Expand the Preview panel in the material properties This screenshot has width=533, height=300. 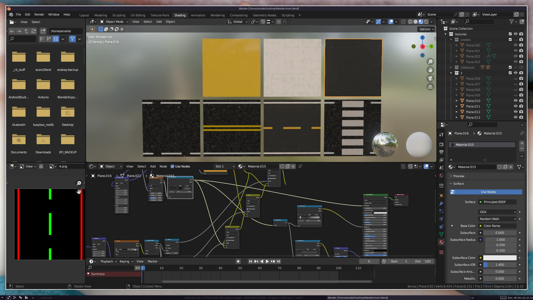pyautogui.click(x=459, y=176)
